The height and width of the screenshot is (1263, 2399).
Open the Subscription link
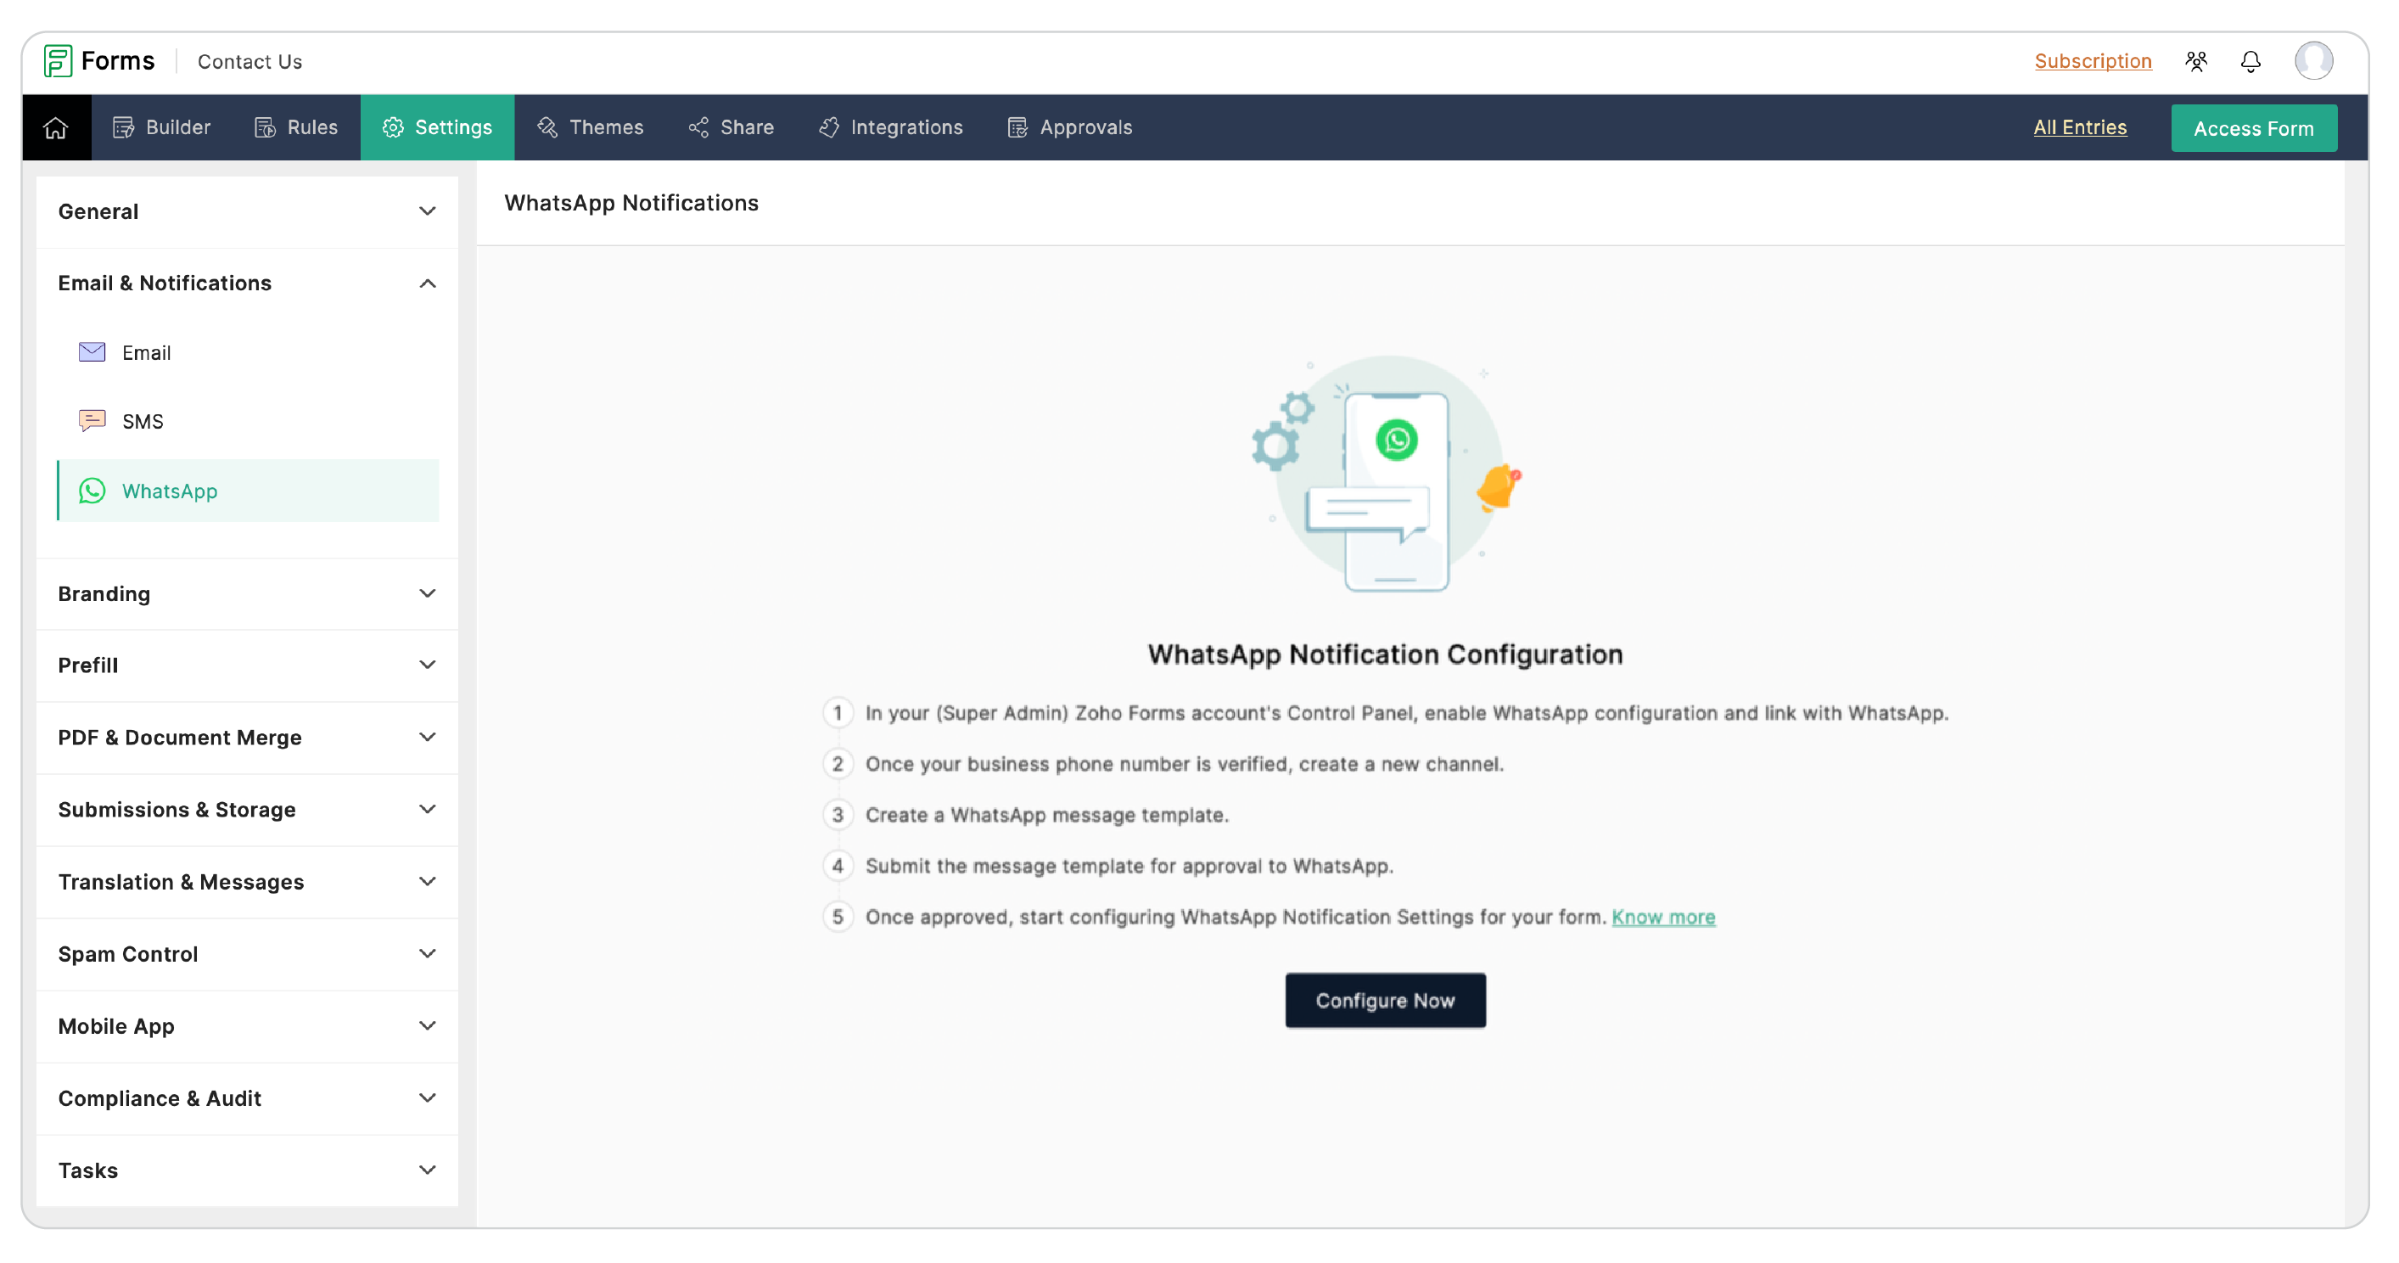click(x=2094, y=61)
